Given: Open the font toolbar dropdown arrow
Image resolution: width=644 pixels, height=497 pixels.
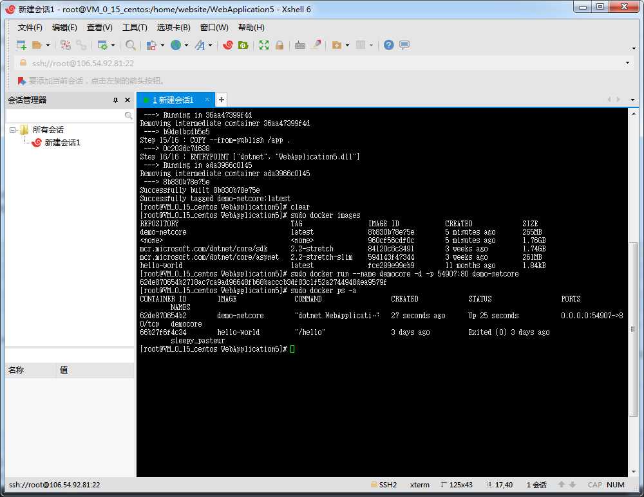Looking at the screenshot, I should tap(211, 46).
